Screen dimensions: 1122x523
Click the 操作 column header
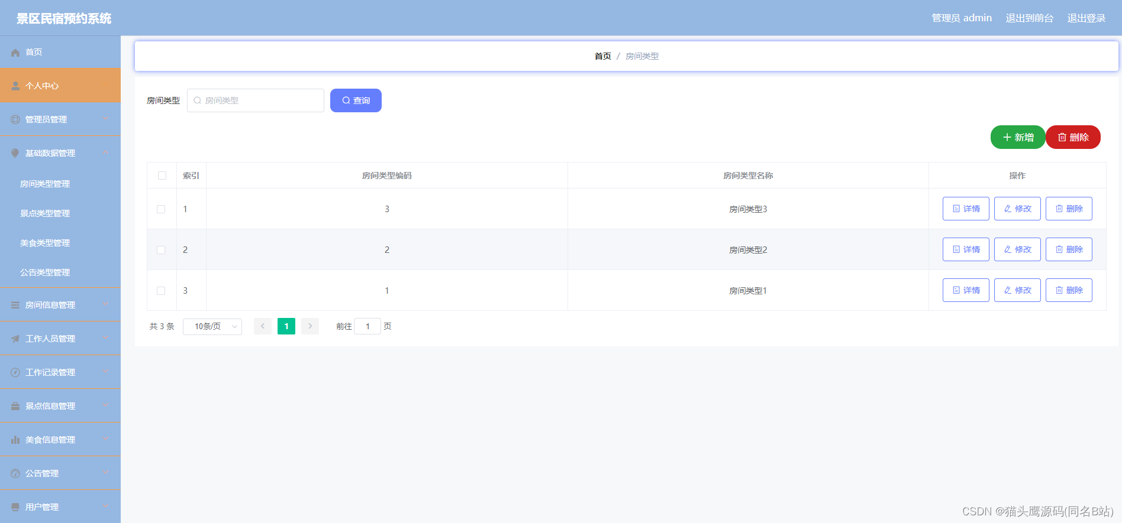[1017, 176]
